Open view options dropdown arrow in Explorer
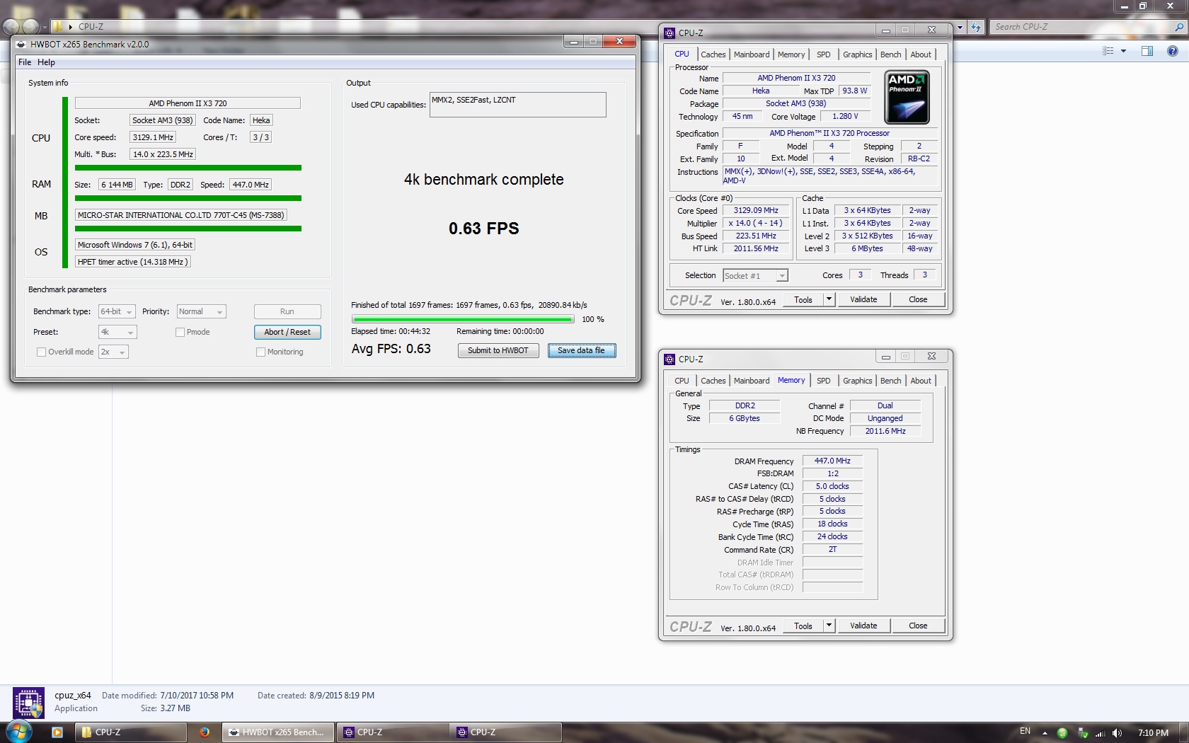Screen dimensions: 1189x743 [x=1123, y=51]
